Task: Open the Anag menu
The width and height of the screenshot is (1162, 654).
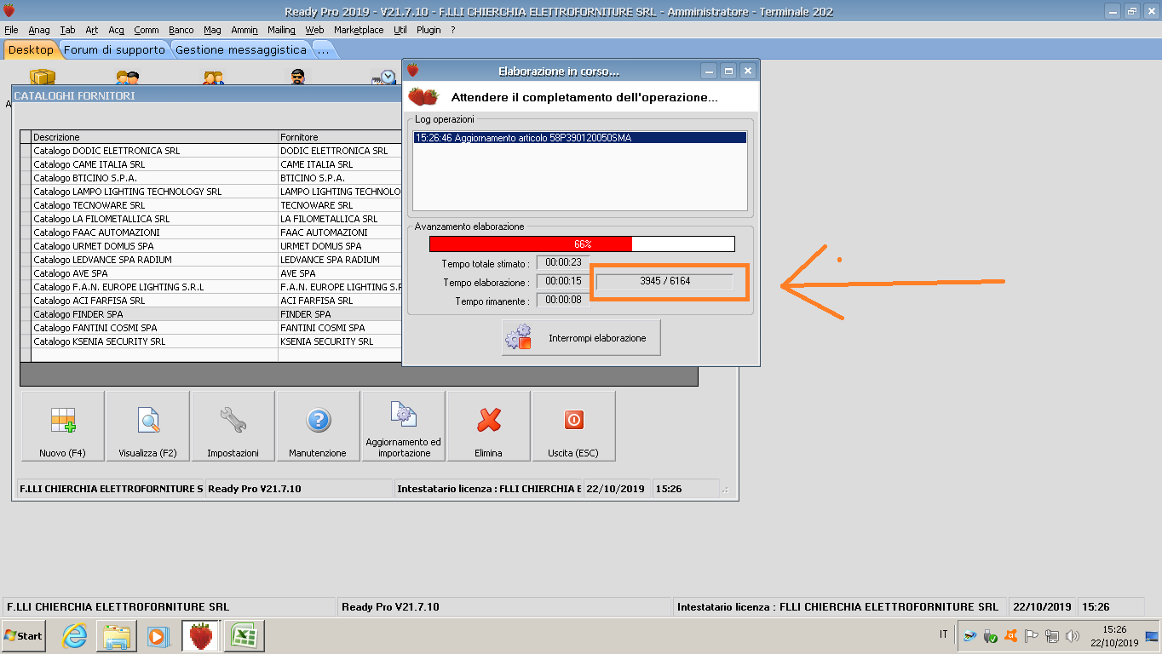Action: click(39, 30)
